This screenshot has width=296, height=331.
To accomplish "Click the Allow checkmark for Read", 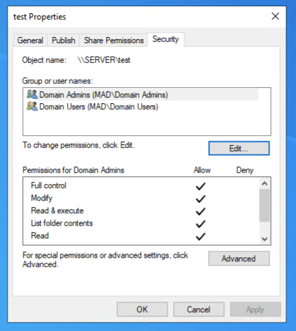I will 200,236.
